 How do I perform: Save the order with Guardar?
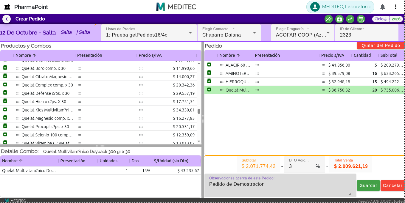pyautogui.click(x=368, y=185)
